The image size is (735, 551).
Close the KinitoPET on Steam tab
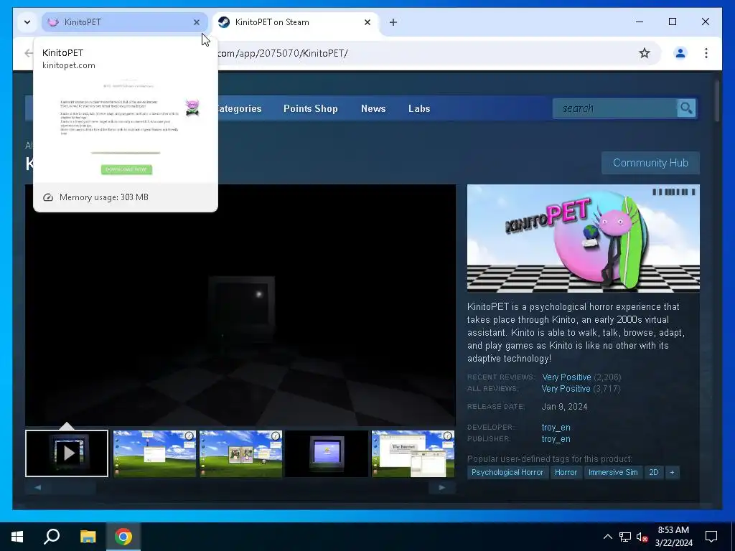[x=367, y=22]
